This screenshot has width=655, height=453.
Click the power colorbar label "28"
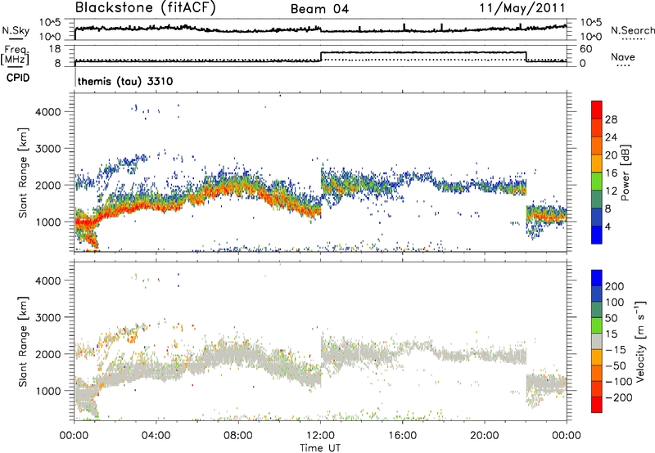611,119
